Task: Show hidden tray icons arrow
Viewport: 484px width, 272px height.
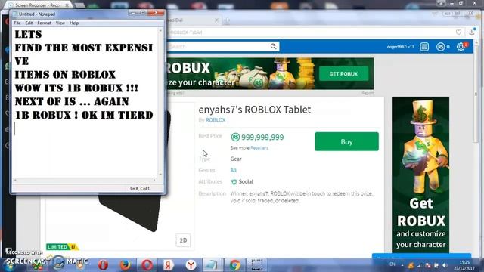Action: point(402,265)
